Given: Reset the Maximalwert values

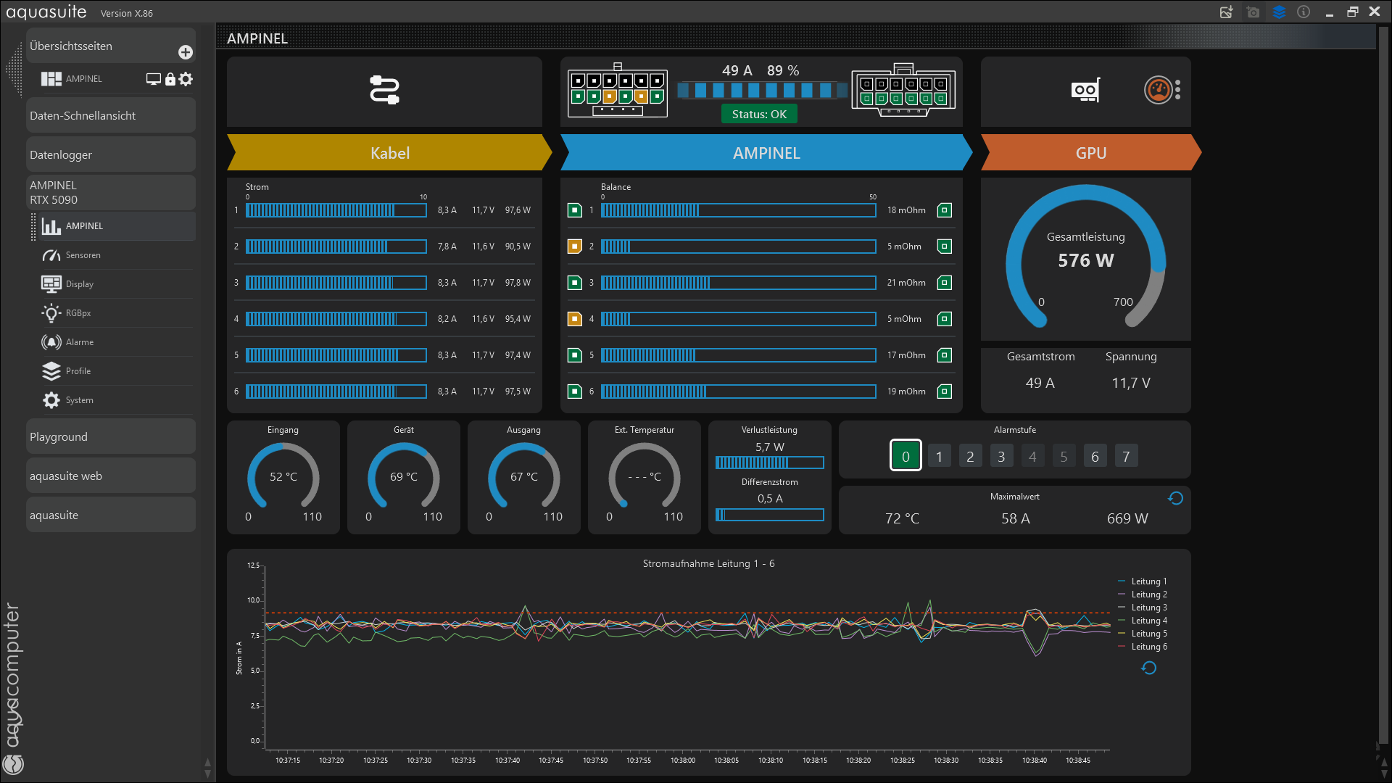Looking at the screenshot, I should (x=1175, y=498).
